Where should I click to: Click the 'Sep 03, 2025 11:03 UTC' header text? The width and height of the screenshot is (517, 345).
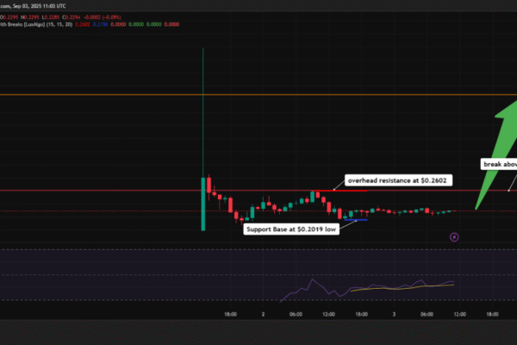pos(40,6)
